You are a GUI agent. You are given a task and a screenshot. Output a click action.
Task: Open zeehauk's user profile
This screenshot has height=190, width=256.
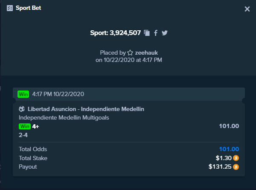(146, 53)
